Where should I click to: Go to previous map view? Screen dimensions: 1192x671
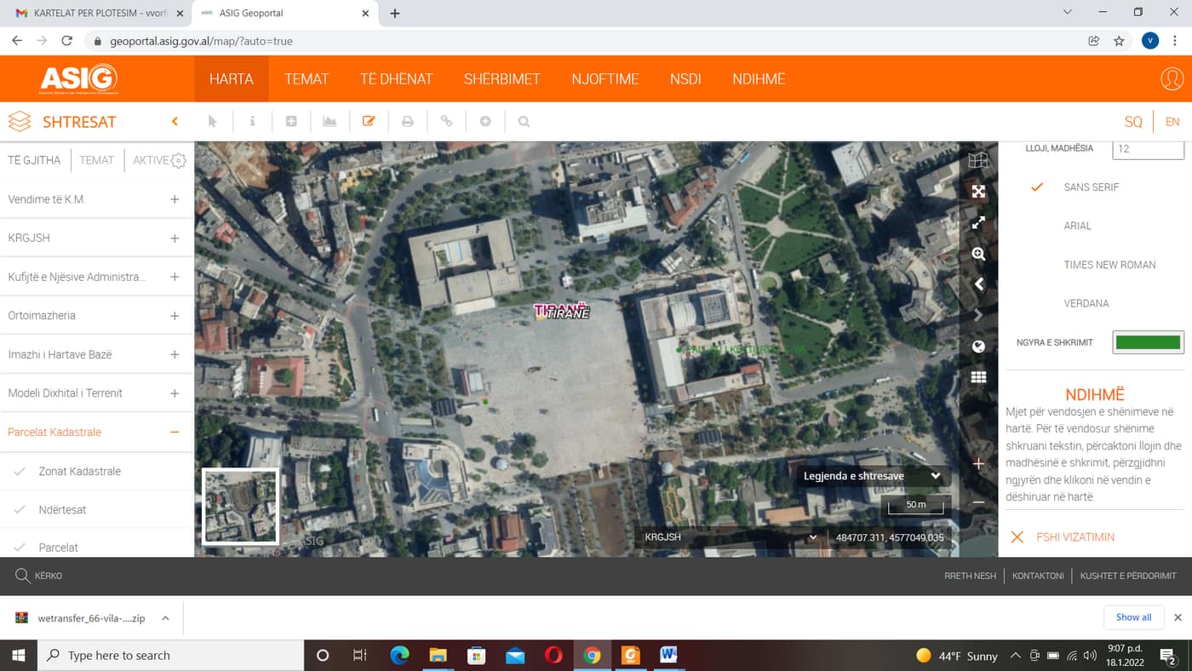click(978, 284)
